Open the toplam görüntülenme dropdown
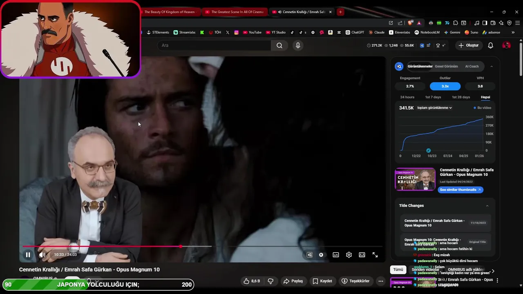Image resolution: width=523 pixels, height=294 pixels. pos(434,108)
